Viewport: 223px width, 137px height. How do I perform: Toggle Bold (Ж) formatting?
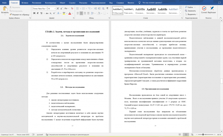pos(34,13)
